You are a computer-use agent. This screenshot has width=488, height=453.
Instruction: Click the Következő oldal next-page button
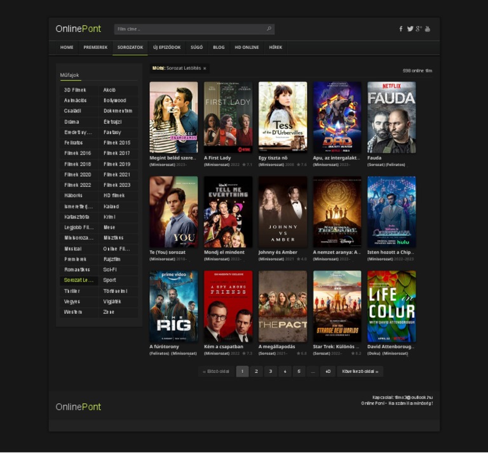point(360,372)
